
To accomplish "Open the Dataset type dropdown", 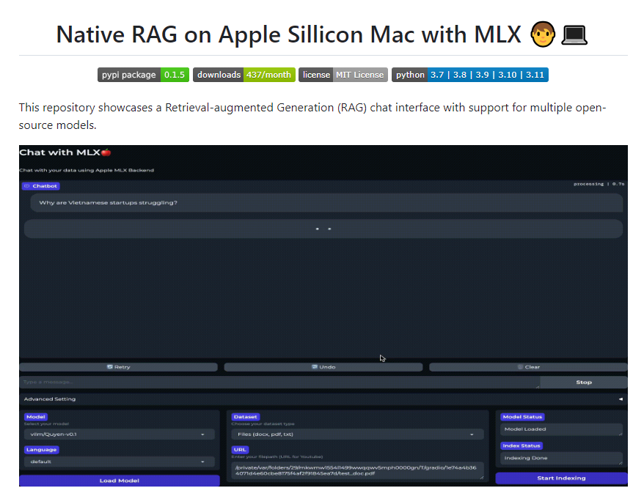I will [x=357, y=435].
